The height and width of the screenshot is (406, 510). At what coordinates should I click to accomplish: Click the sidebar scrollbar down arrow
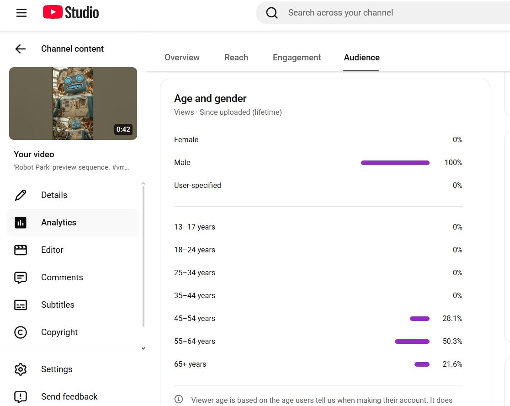coord(143,348)
